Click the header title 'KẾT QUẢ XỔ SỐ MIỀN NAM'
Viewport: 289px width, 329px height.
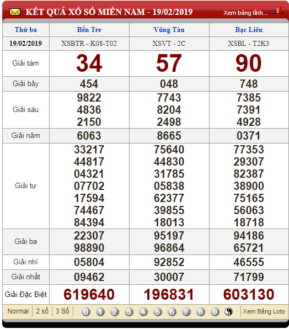tap(85, 12)
